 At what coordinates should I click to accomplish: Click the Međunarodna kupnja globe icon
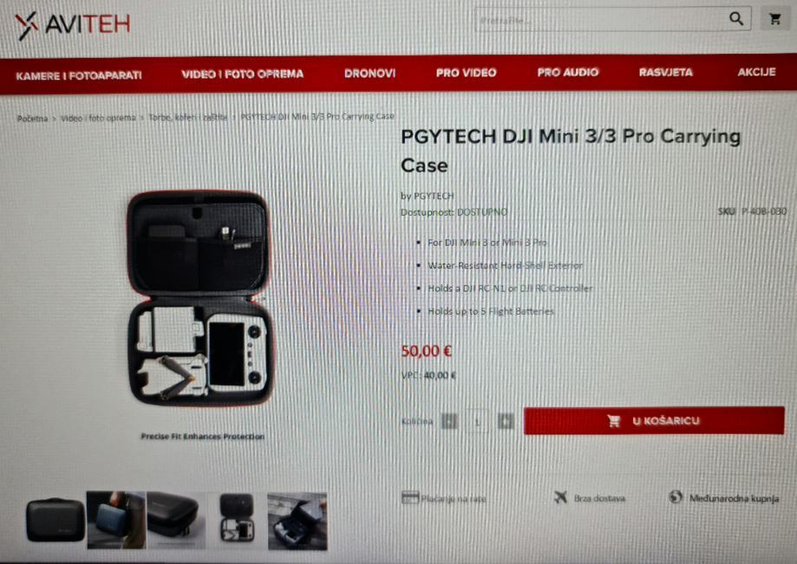click(x=676, y=496)
